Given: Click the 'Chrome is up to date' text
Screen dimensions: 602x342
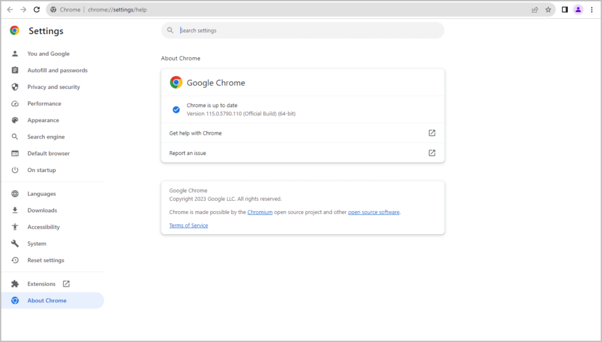Looking at the screenshot, I should coord(212,105).
